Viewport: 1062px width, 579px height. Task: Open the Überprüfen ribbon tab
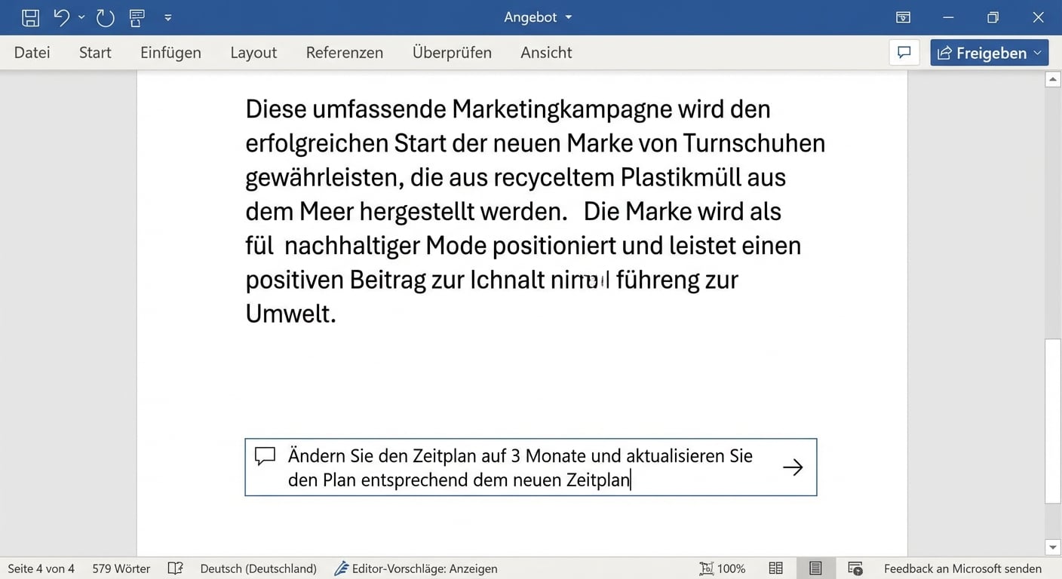(x=452, y=53)
